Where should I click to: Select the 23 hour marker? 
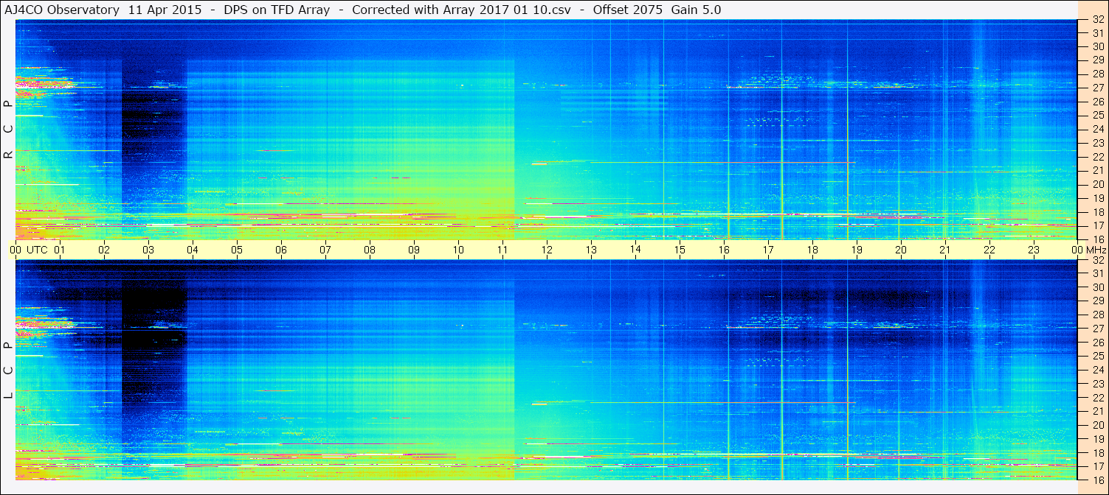[x=1034, y=250]
